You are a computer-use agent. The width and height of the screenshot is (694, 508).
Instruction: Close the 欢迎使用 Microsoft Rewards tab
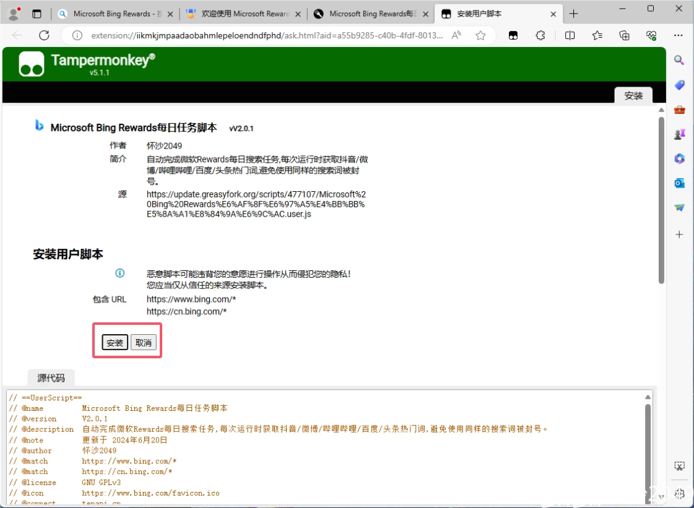[x=298, y=14]
